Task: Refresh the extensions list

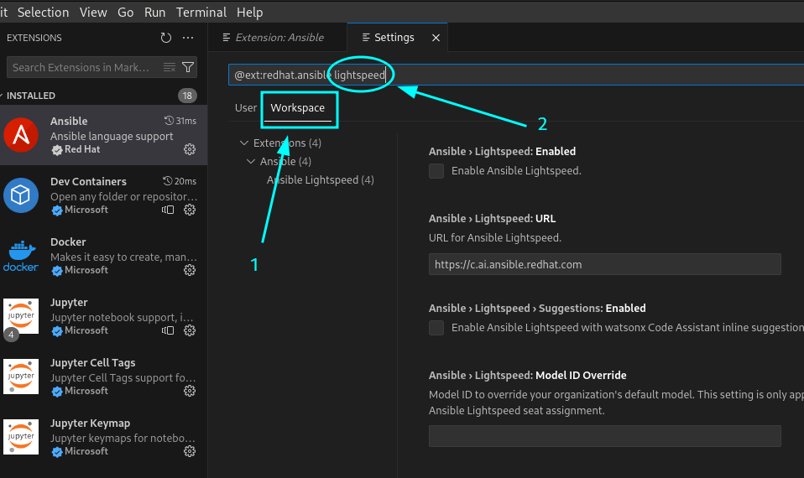Action: pos(165,38)
